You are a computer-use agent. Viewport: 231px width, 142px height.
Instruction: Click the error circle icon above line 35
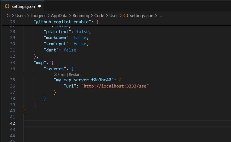(x=55, y=75)
